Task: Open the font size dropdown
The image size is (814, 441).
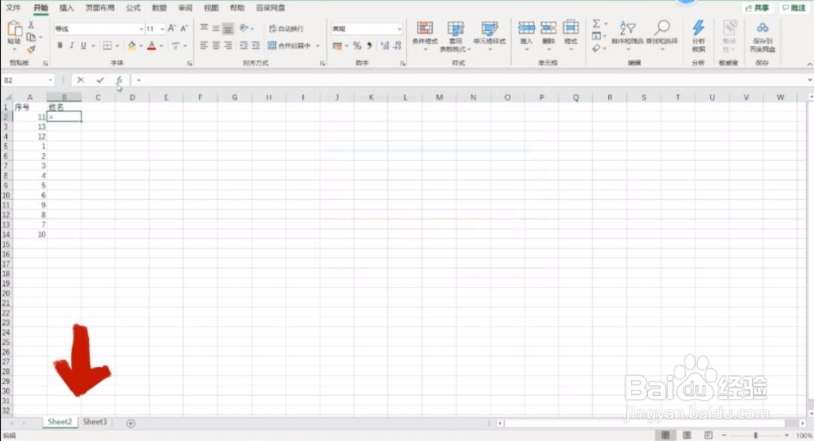Action: tap(163, 29)
